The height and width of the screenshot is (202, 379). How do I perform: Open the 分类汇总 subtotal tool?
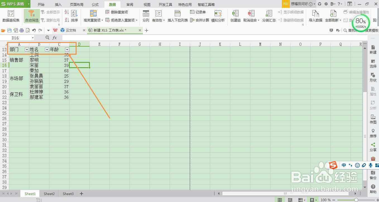[269, 16]
